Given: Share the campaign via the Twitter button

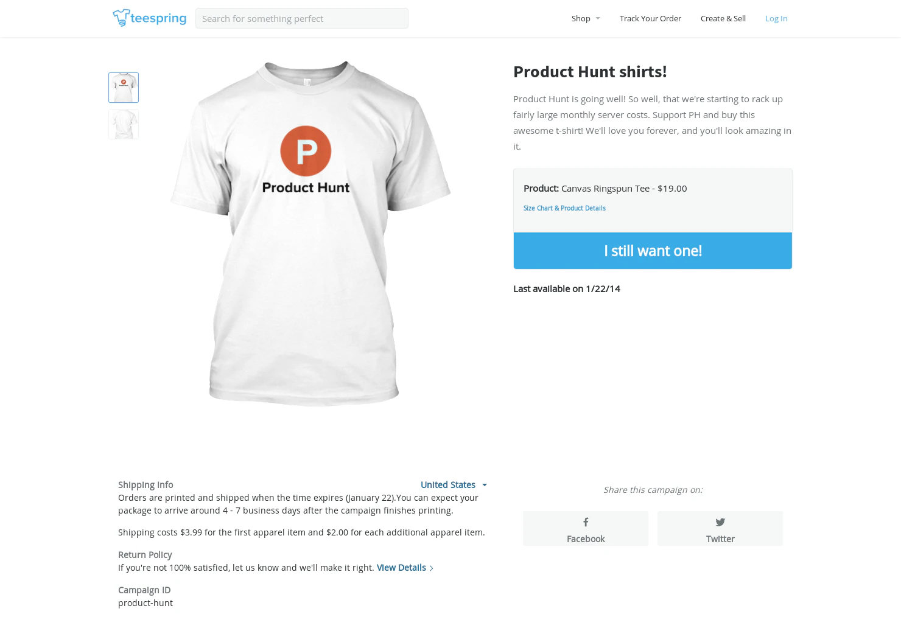Looking at the screenshot, I should (720, 528).
